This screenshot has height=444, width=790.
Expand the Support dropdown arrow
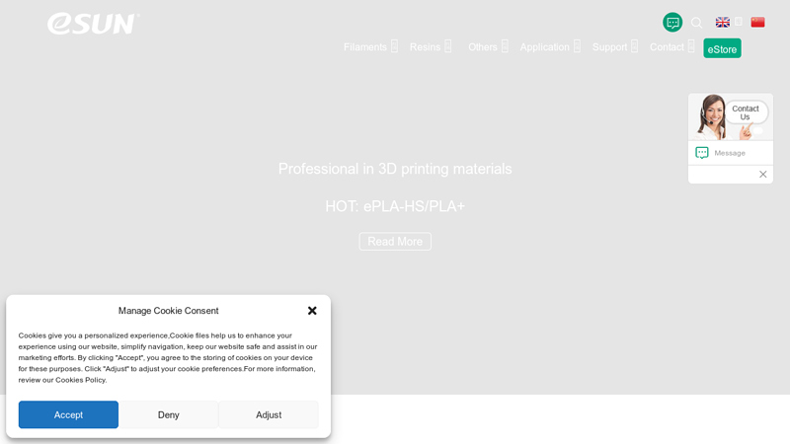point(634,46)
